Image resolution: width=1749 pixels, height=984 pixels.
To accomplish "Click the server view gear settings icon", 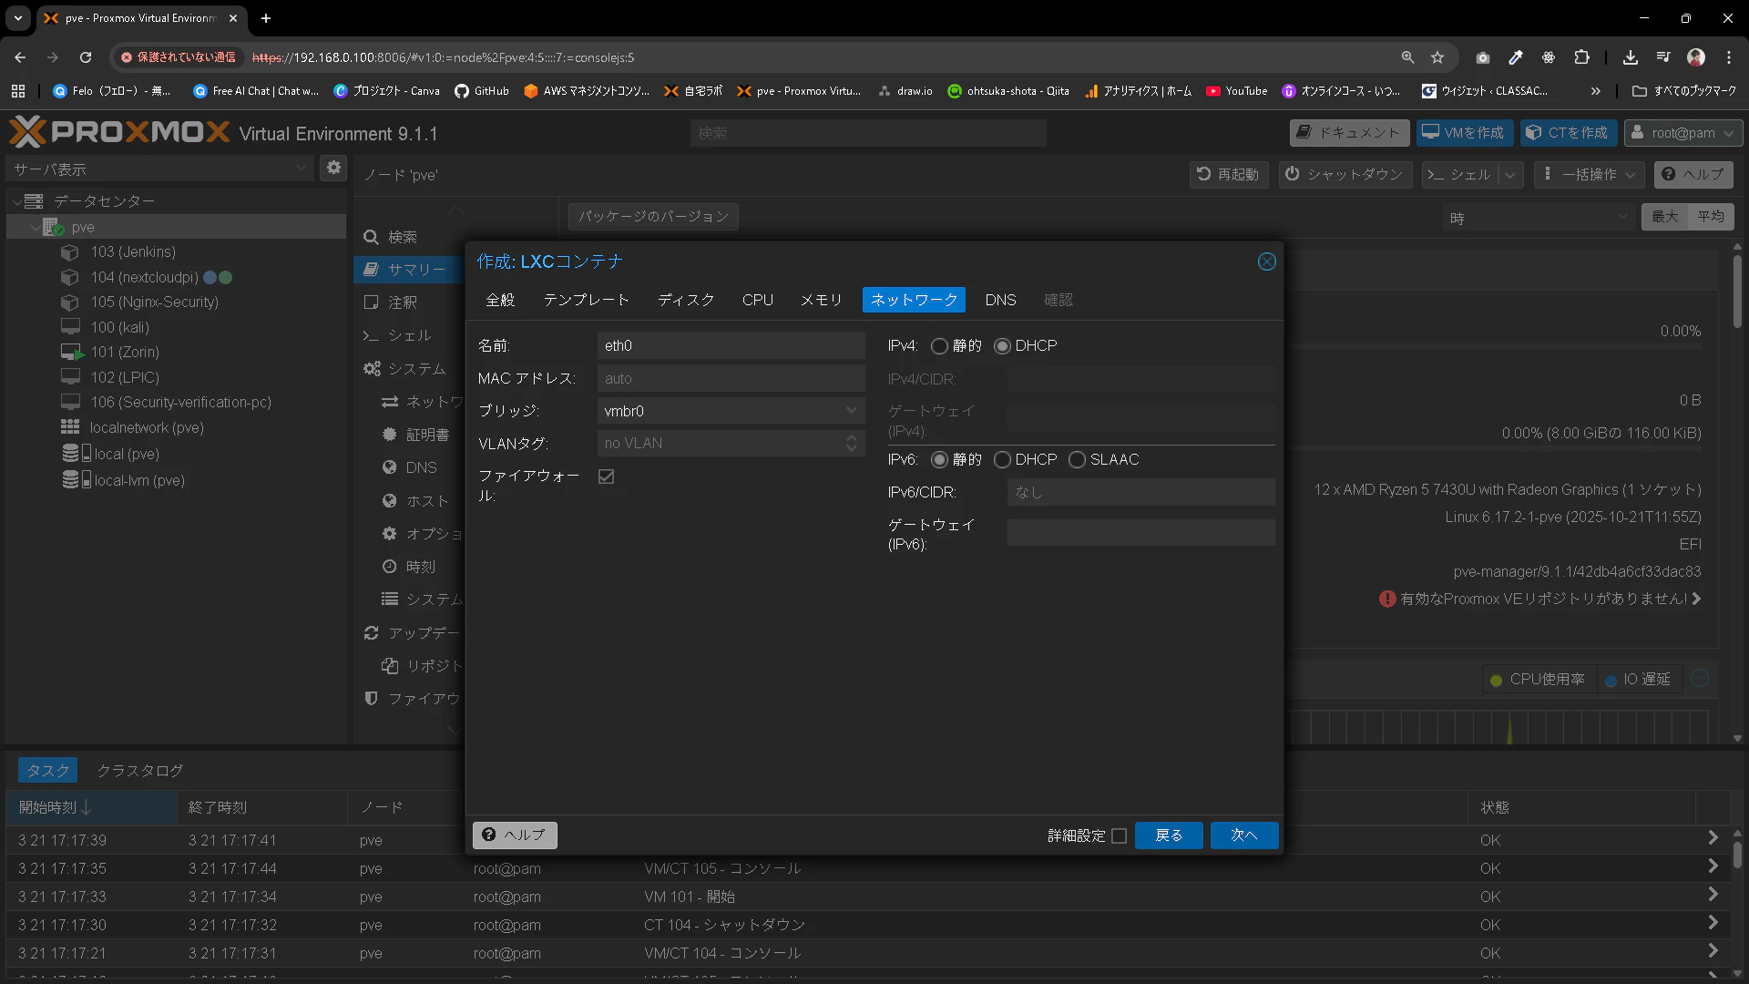I will 333,169.
